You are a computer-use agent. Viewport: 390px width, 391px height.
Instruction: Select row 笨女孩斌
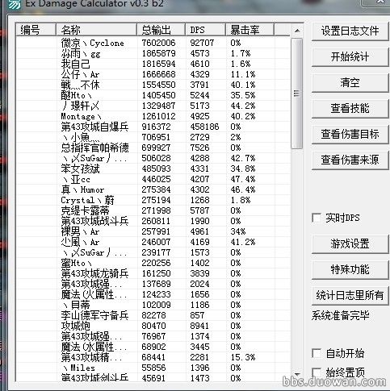coord(153,168)
